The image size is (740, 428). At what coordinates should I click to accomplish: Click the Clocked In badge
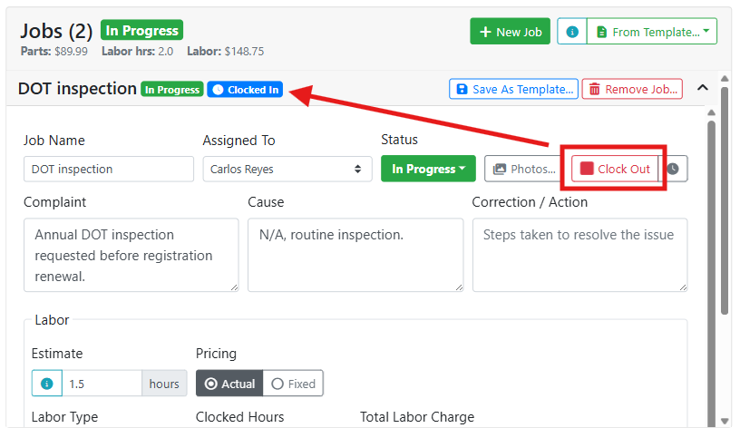tap(245, 90)
